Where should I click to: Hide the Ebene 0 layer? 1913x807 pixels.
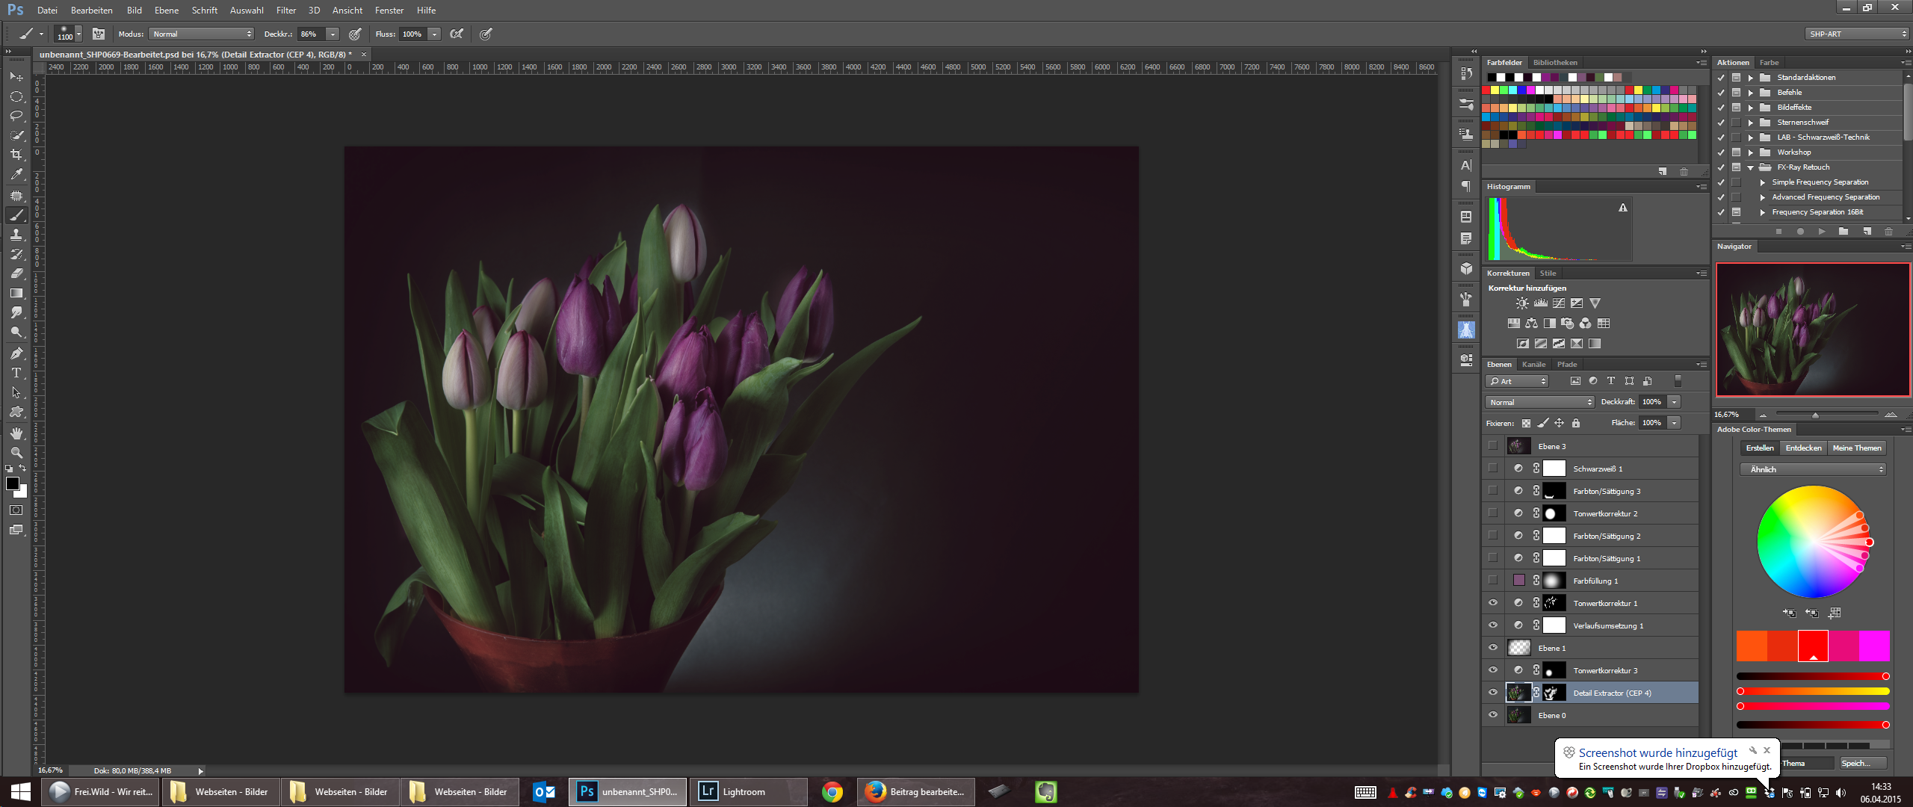(x=1493, y=715)
